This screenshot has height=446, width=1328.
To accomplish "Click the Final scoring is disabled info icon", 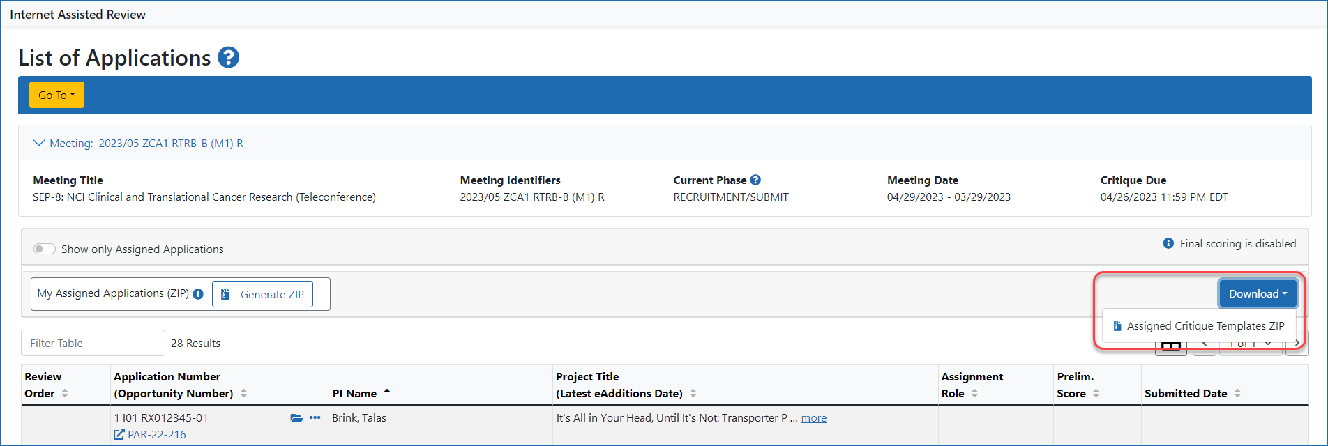I will (x=1168, y=243).
